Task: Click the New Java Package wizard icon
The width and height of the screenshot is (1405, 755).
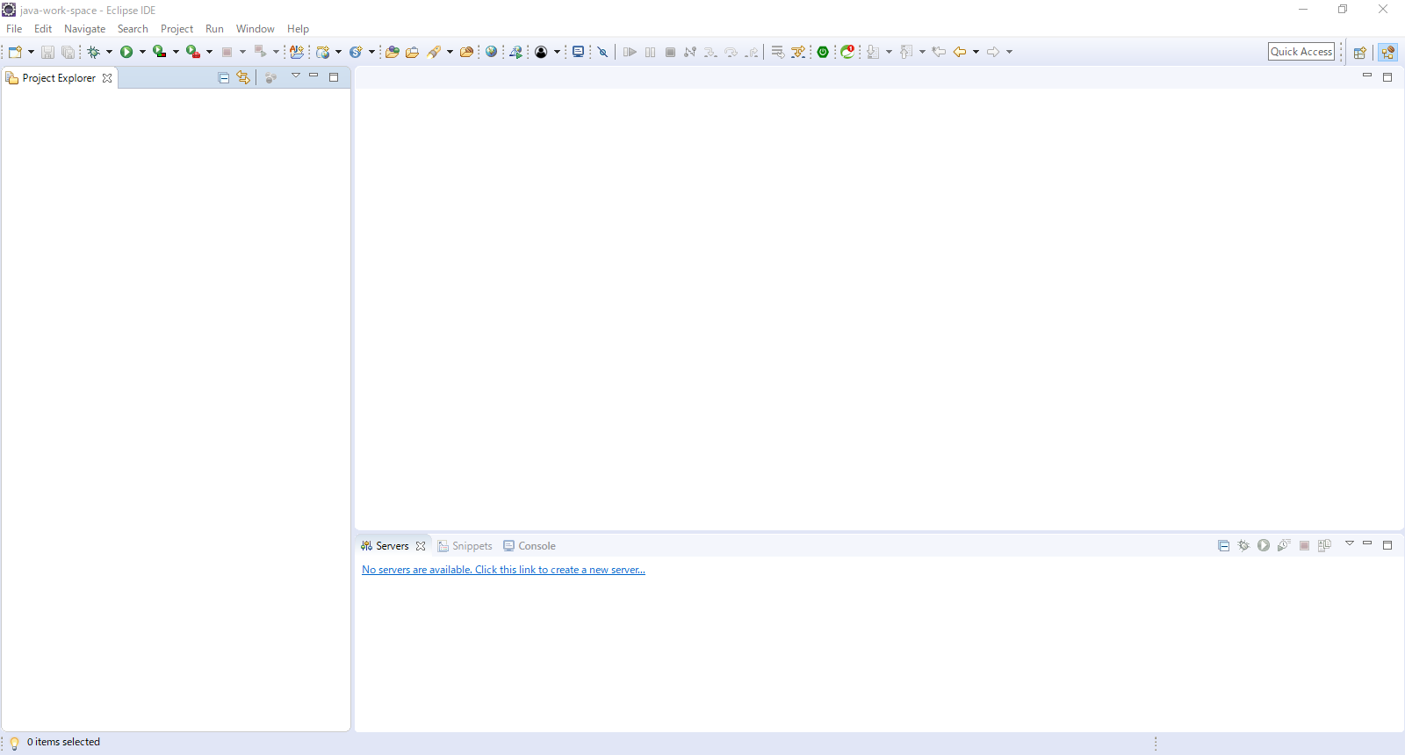Action: 297,52
